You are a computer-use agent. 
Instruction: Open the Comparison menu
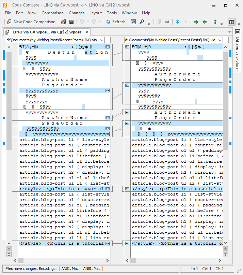coord(52,13)
